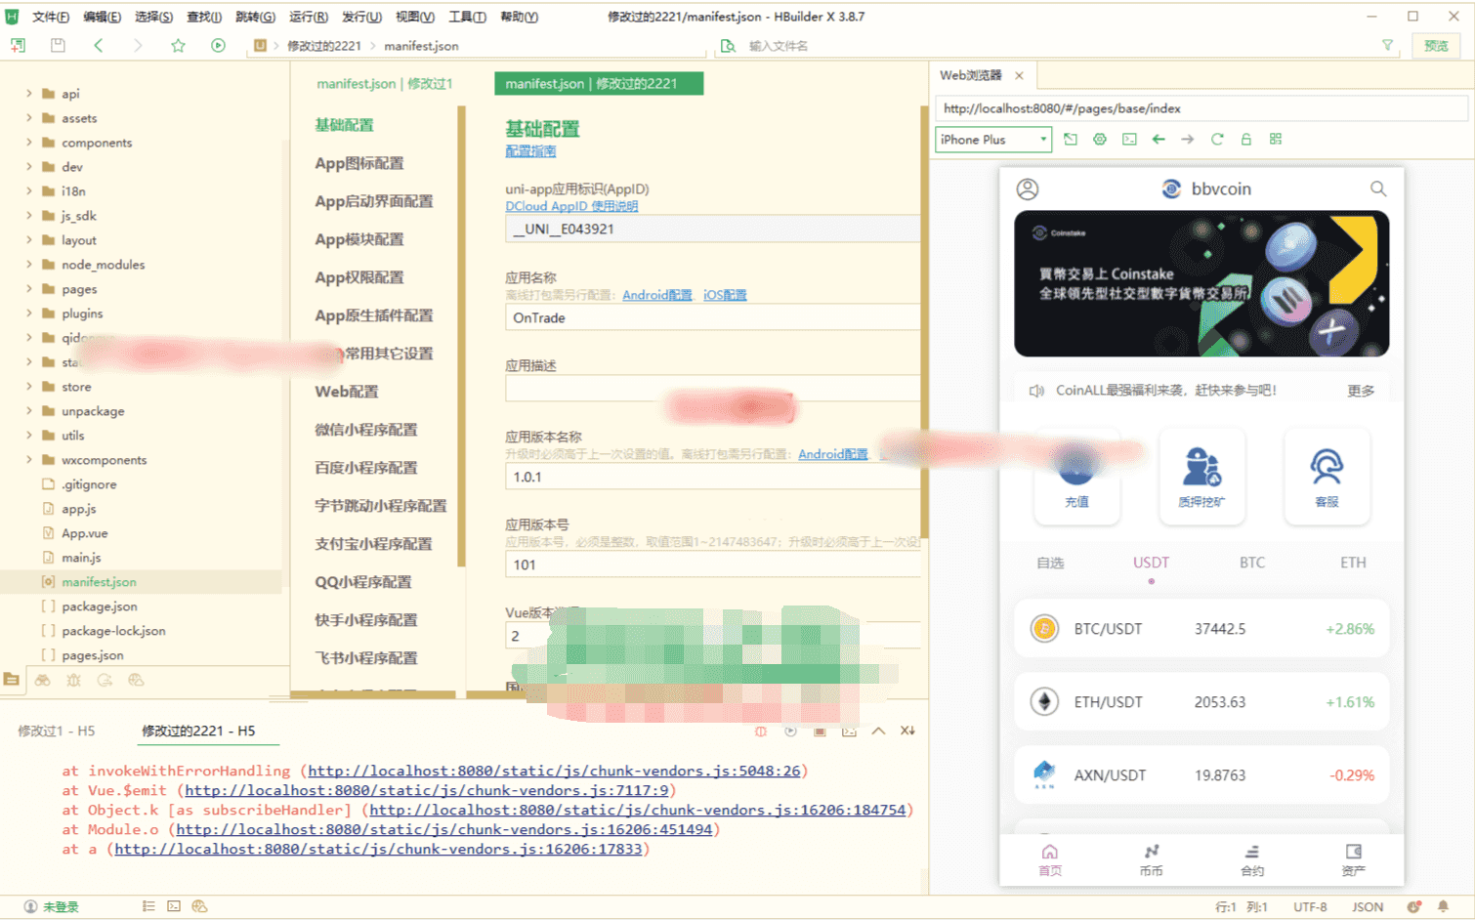Screen dimensions: 1475x920
Task: Click the save file icon
Action: [x=58, y=46]
